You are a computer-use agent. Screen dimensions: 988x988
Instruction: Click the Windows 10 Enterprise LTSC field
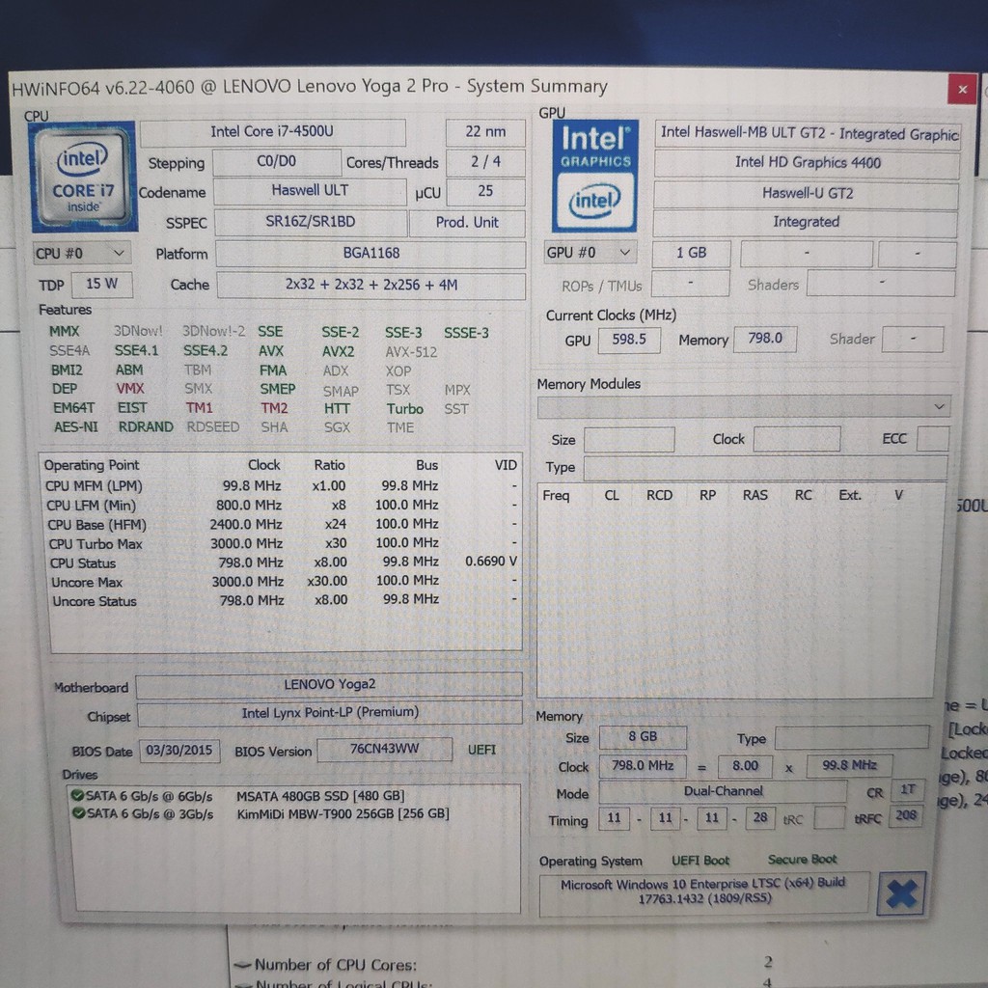(x=703, y=892)
